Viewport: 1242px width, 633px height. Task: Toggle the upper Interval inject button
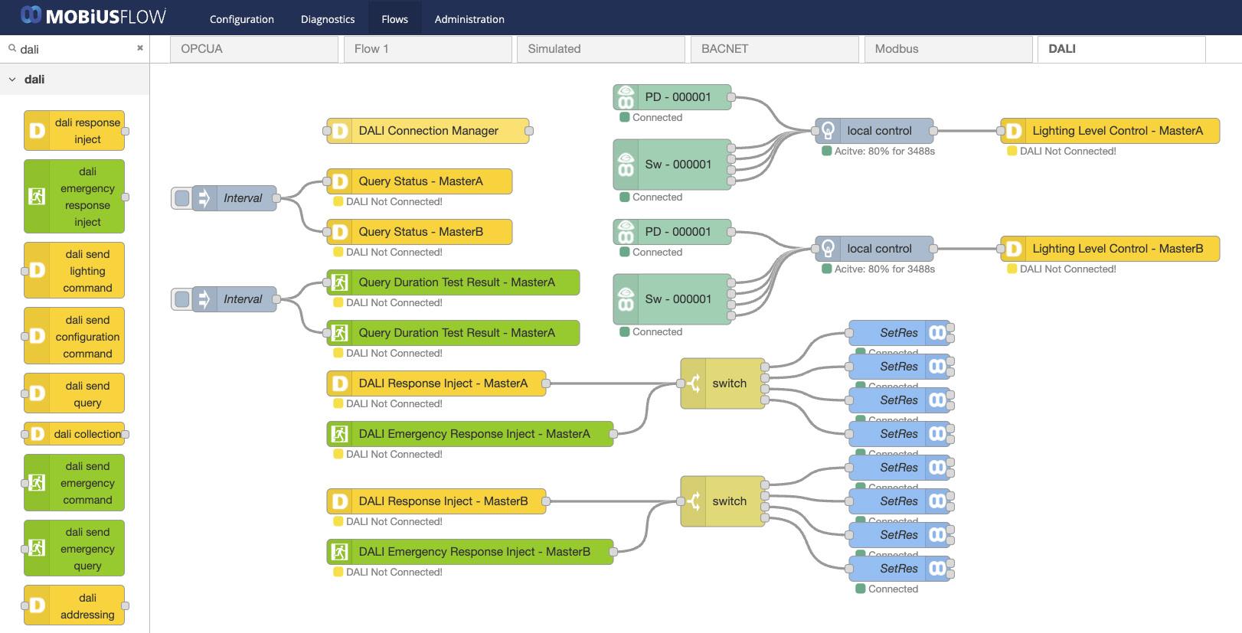click(181, 198)
